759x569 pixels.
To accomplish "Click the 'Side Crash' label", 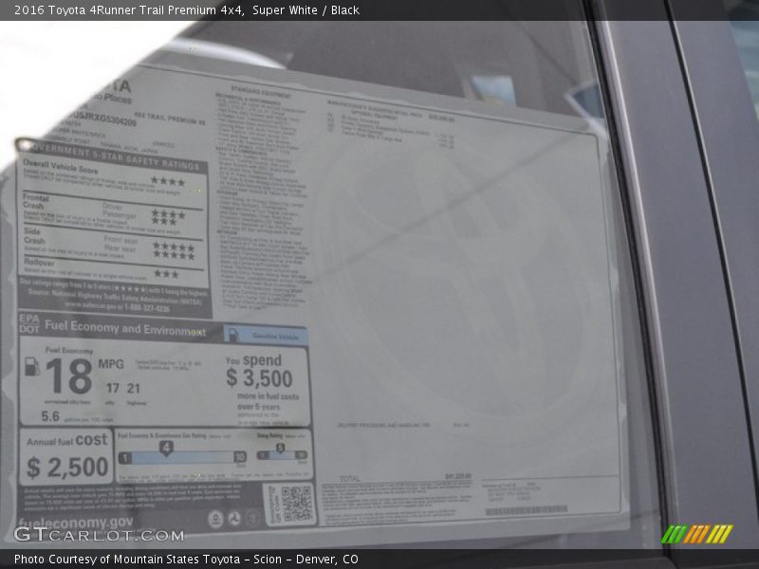I will point(34,235).
